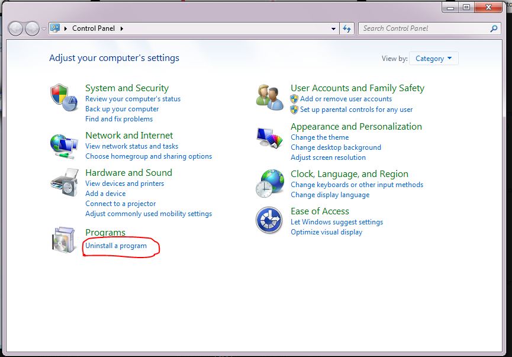This screenshot has height=357, width=512.
Task: Open the Clock, Language, and Region globe icon
Action: point(270,183)
